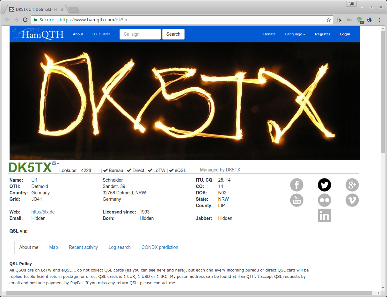Click the ITU, CQ value 28, 14
387x297 pixels.
pyautogui.click(x=224, y=180)
